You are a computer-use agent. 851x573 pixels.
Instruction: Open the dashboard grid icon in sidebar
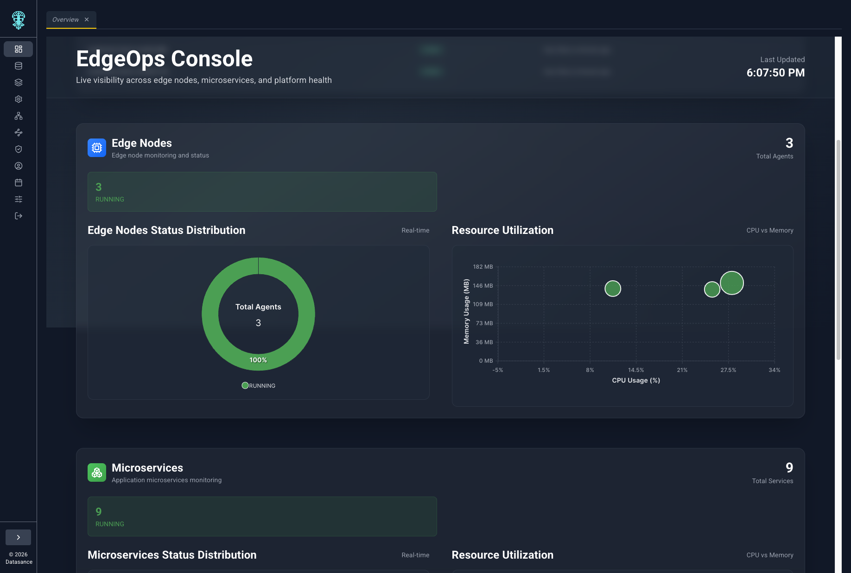point(19,49)
